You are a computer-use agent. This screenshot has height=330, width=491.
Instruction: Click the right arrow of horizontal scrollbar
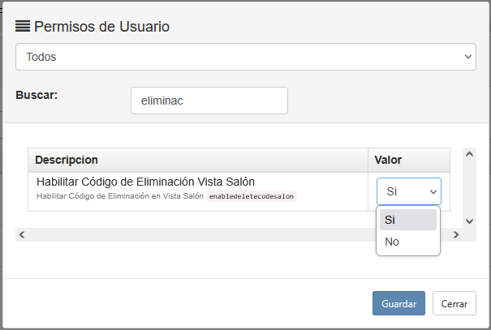(x=456, y=234)
